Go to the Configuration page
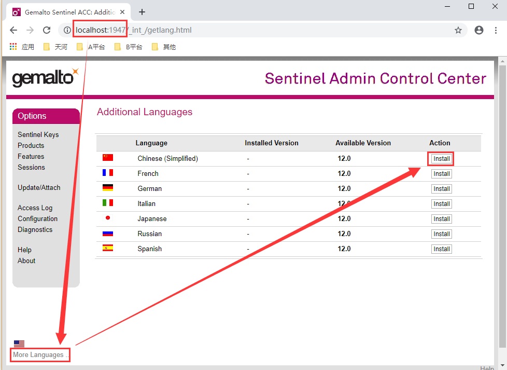Screen dimensions: 507x370 point(37,218)
